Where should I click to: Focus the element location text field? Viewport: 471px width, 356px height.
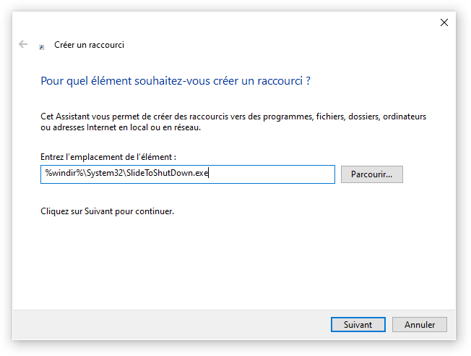point(187,174)
